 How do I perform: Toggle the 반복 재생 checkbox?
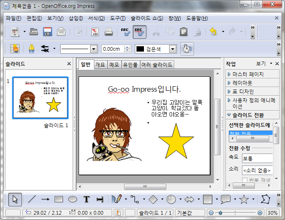click(x=244, y=180)
